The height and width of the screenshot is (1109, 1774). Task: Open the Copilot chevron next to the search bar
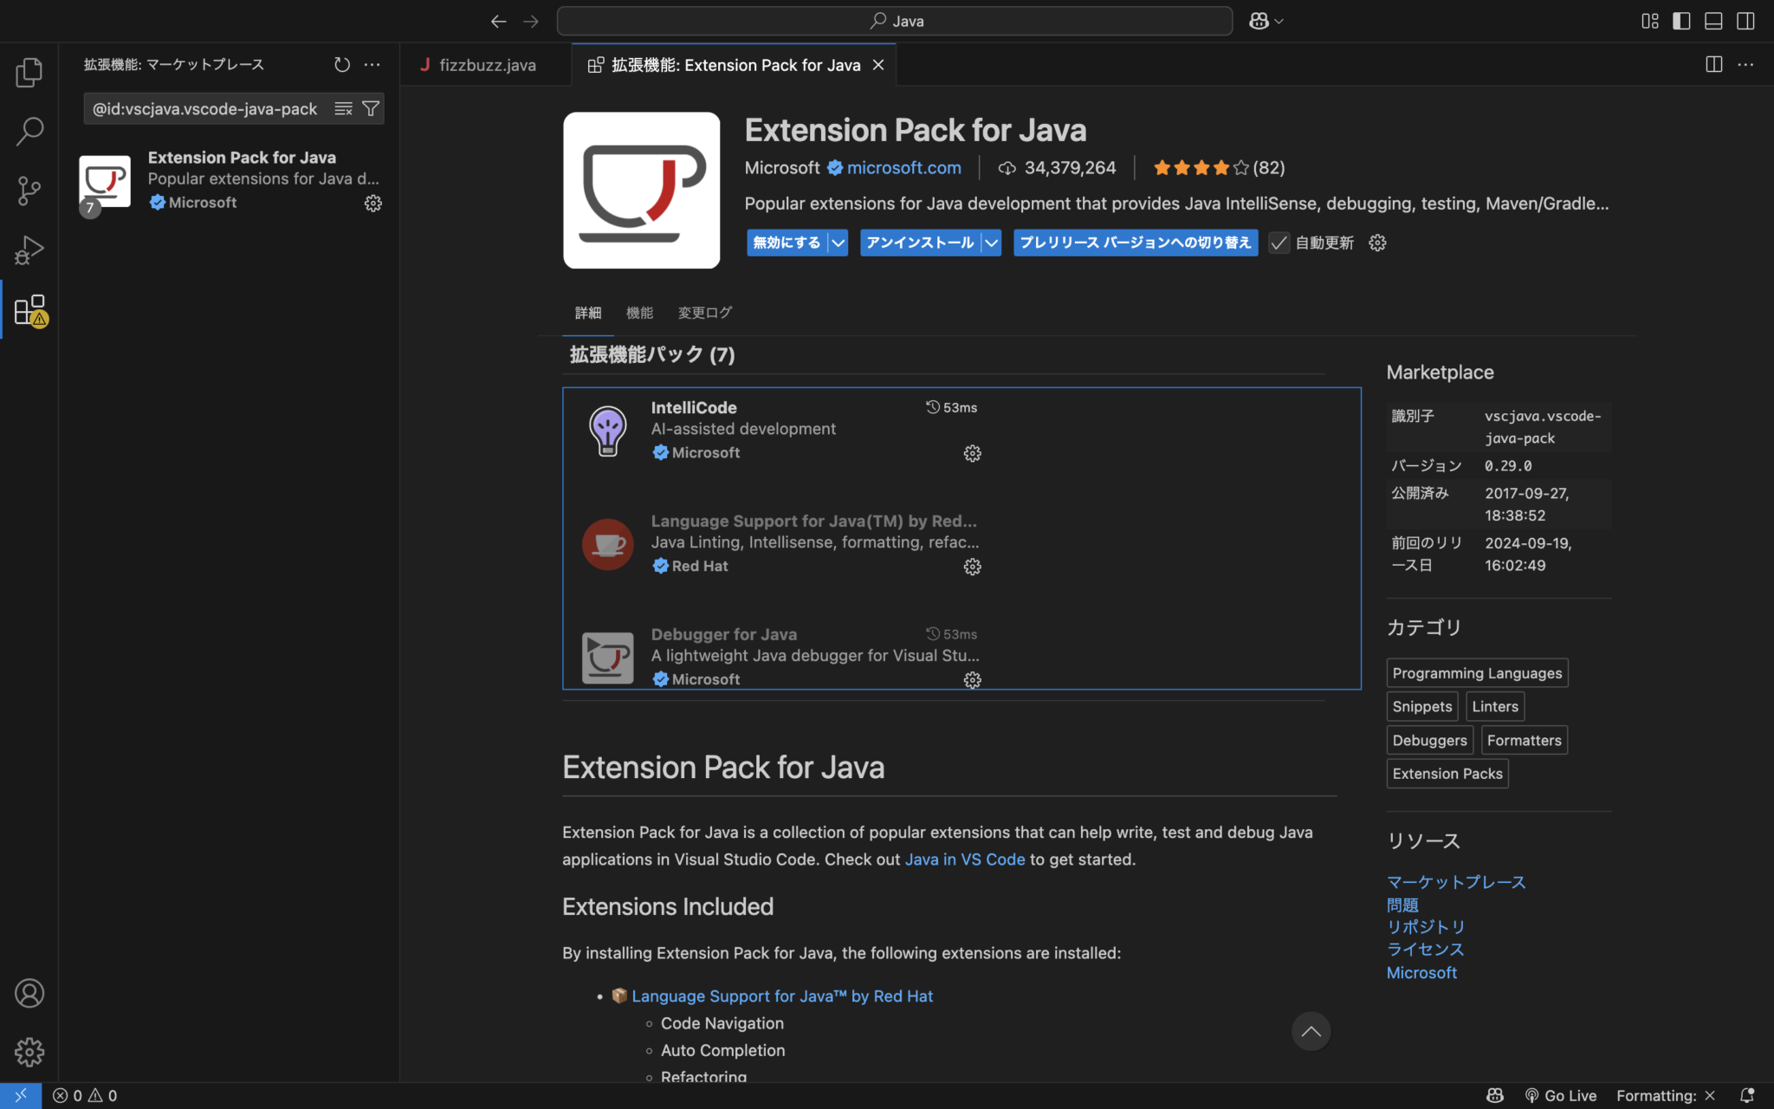(1280, 21)
